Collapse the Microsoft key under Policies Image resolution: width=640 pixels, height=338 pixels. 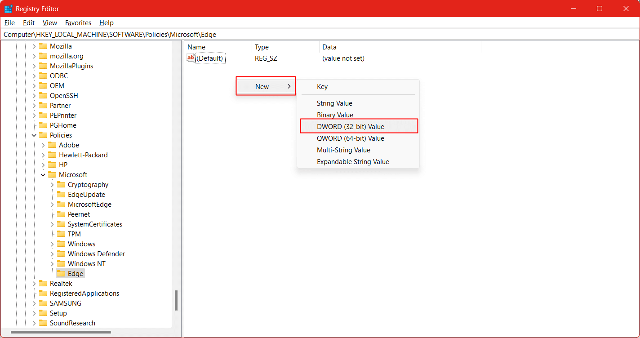click(x=43, y=175)
